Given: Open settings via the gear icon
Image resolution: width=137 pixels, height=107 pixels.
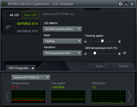Looking at the screenshot, I should tap(120, 4).
